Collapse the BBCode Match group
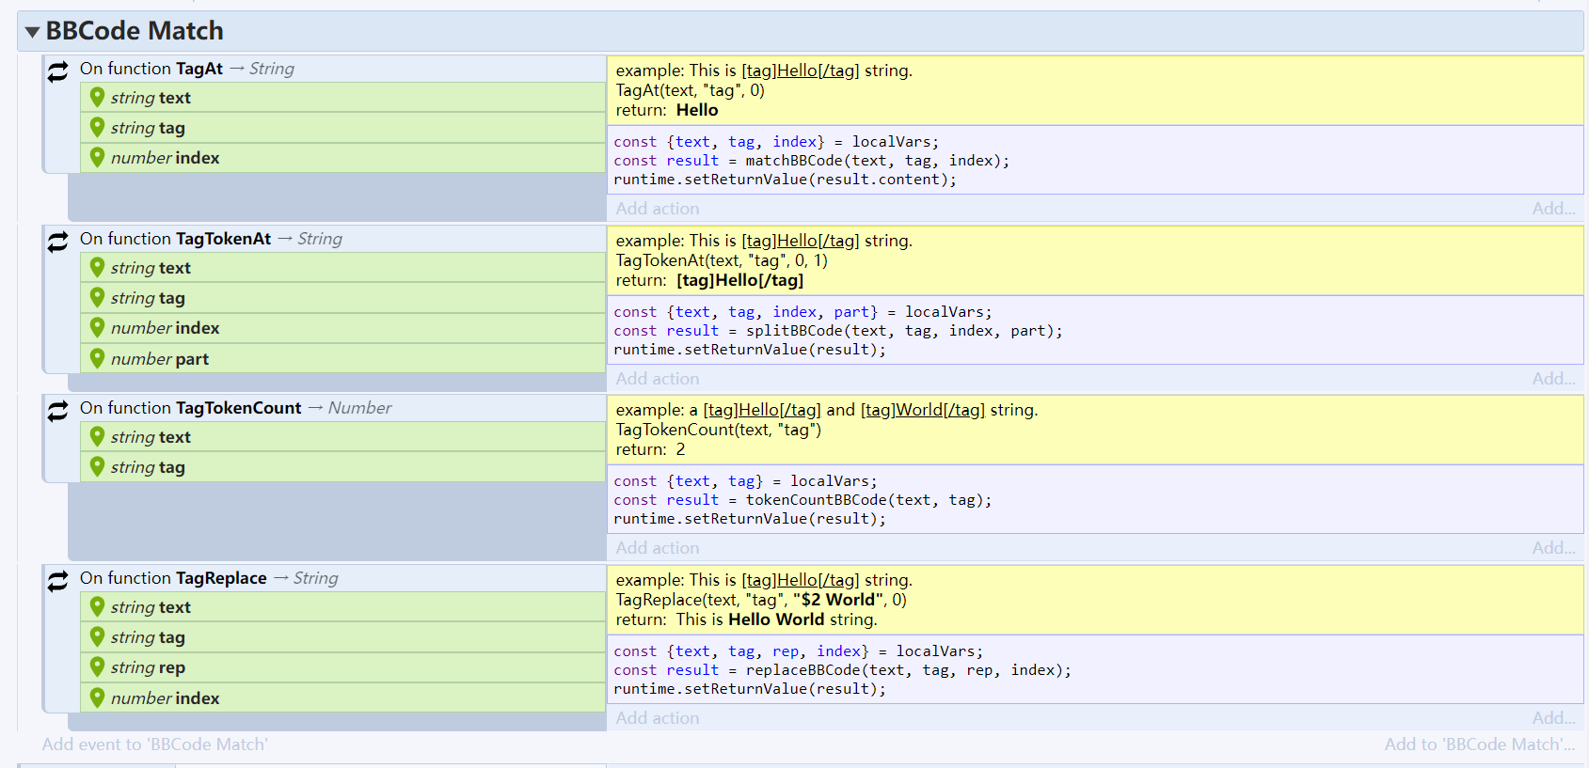This screenshot has height=768, width=1589. click(x=33, y=32)
